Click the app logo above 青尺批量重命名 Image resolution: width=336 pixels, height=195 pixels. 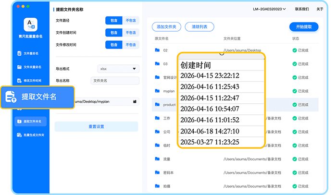(x=30, y=24)
